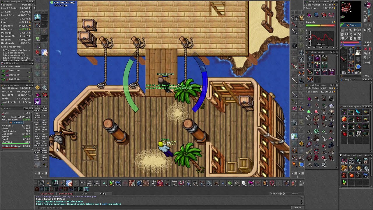Click the 2h25 imbuement timer slot
Viewport: 373px width, 210px height.
(x=317, y=65)
